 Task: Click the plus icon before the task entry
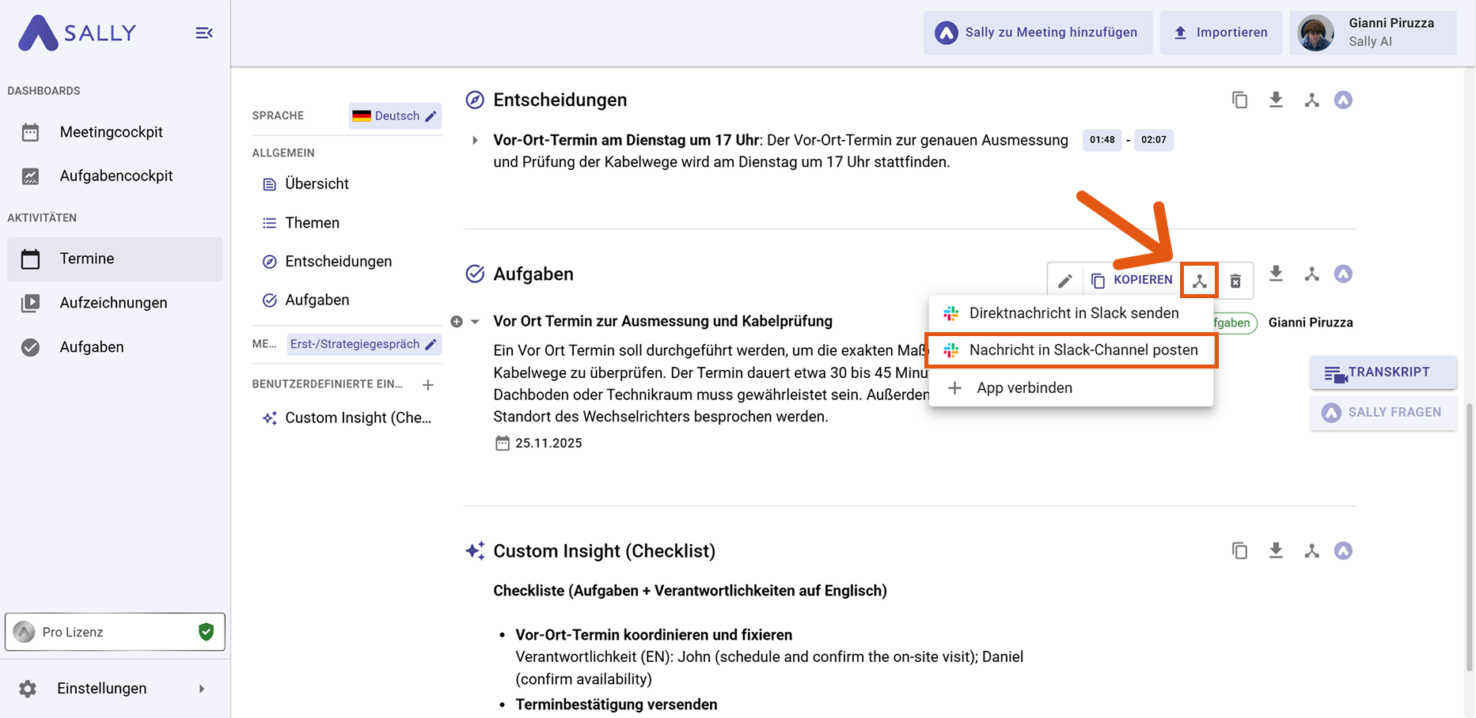click(457, 321)
